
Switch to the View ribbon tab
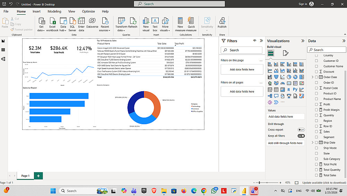tap(71, 11)
